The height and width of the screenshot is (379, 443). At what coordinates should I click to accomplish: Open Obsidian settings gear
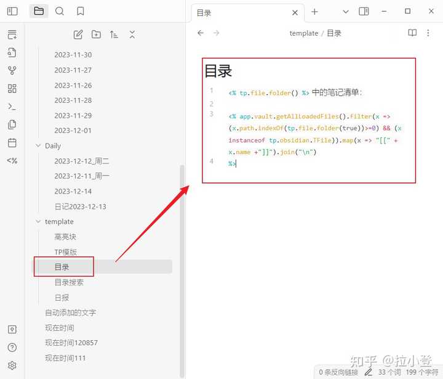pos(12,365)
